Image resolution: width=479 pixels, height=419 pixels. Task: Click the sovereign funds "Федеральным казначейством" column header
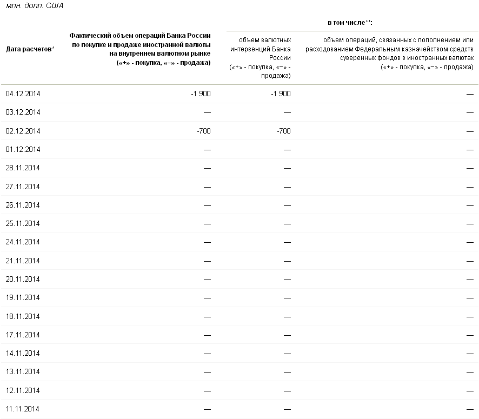pos(389,53)
